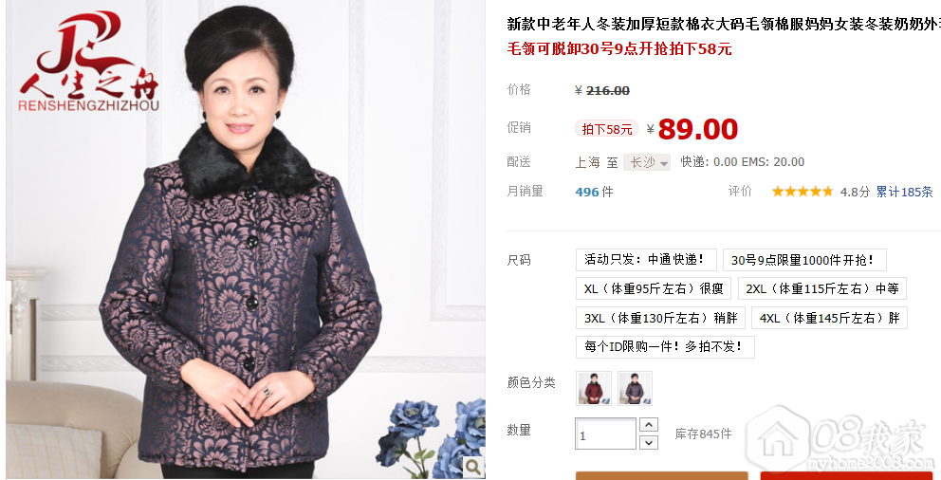Select size XL（体重95斤左右）很瘦

(654, 288)
